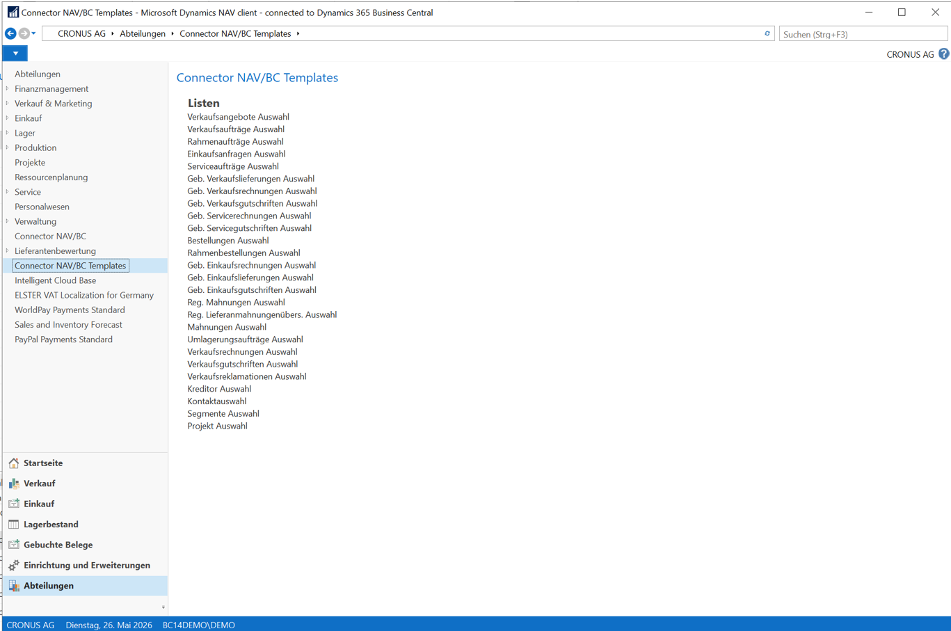
Task: Open the CRONUS AG breadcrumb arrow
Action: click(x=113, y=34)
